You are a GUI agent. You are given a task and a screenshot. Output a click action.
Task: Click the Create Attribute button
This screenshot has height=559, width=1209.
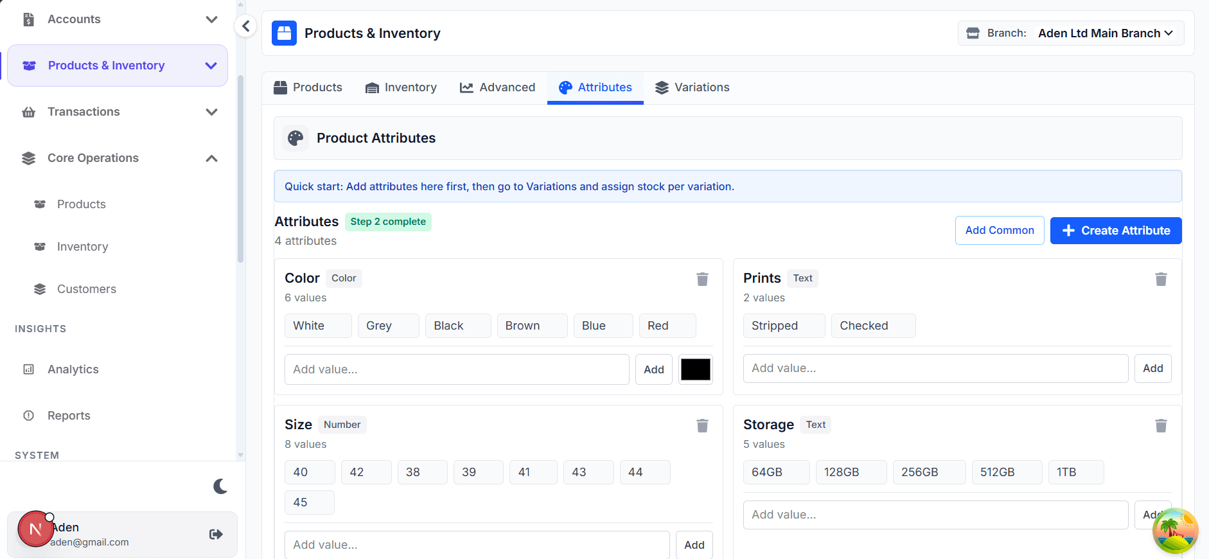tap(1116, 231)
